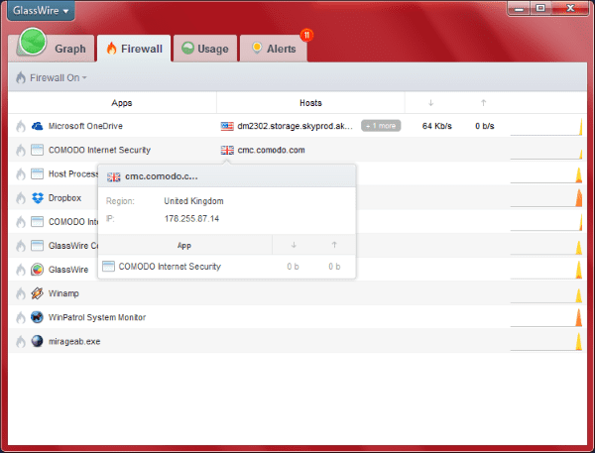The width and height of the screenshot is (595, 453).
Task: Click the Microsoft OneDrive mini traffic graph
Action: pos(546,126)
